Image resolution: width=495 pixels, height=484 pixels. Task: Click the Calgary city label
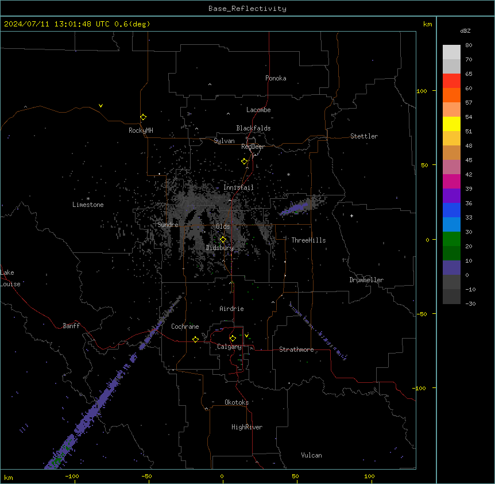(229, 347)
